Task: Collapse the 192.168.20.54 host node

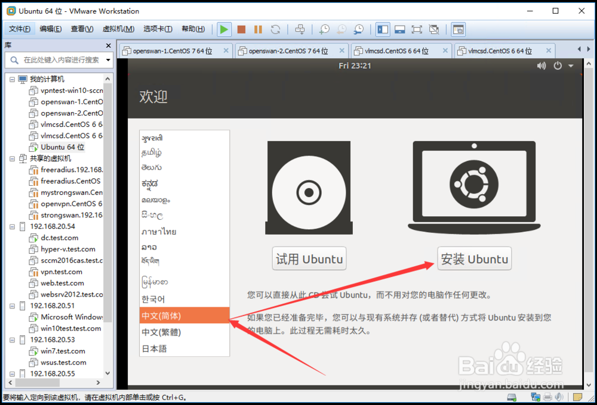Action: 12,227
